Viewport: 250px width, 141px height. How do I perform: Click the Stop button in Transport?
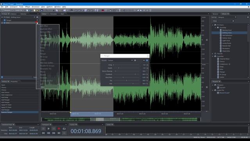(43, 128)
